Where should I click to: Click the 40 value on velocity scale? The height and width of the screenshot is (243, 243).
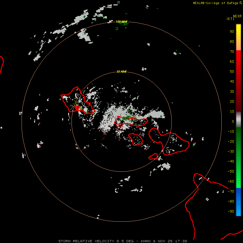(232, 81)
